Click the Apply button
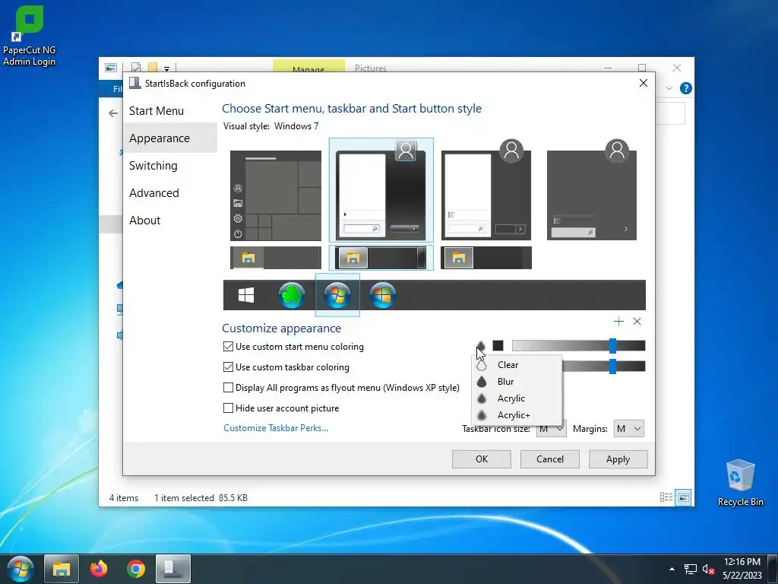The height and width of the screenshot is (584, 778). pyautogui.click(x=618, y=459)
